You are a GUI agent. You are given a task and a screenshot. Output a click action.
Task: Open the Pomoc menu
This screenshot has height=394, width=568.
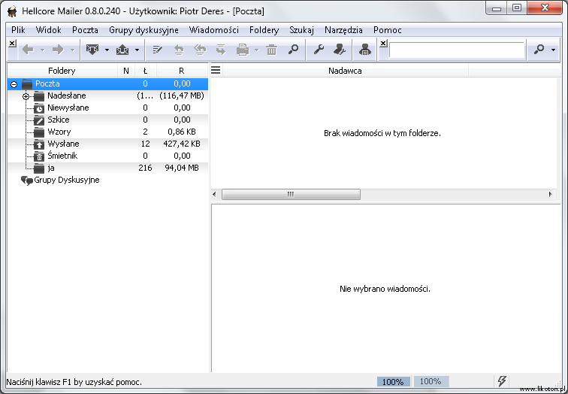[x=388, y=30]
